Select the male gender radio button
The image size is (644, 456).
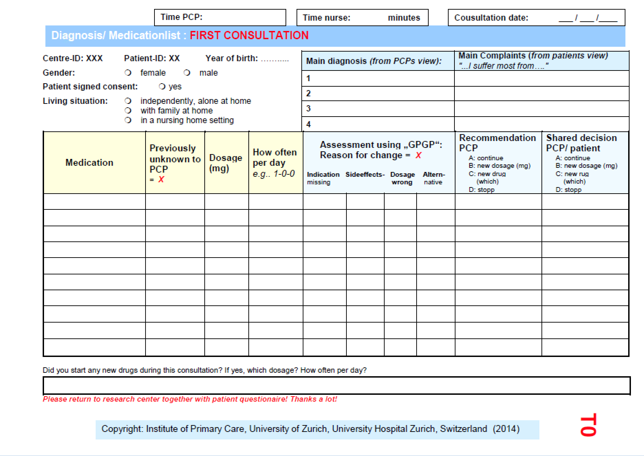pyautogui.click(x=187, y=73)
